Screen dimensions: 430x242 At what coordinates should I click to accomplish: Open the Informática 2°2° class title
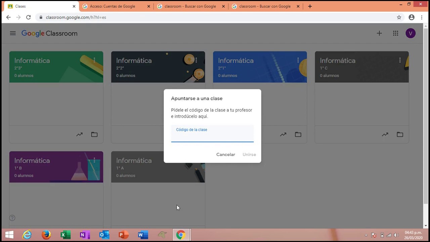tap(134, 61)
